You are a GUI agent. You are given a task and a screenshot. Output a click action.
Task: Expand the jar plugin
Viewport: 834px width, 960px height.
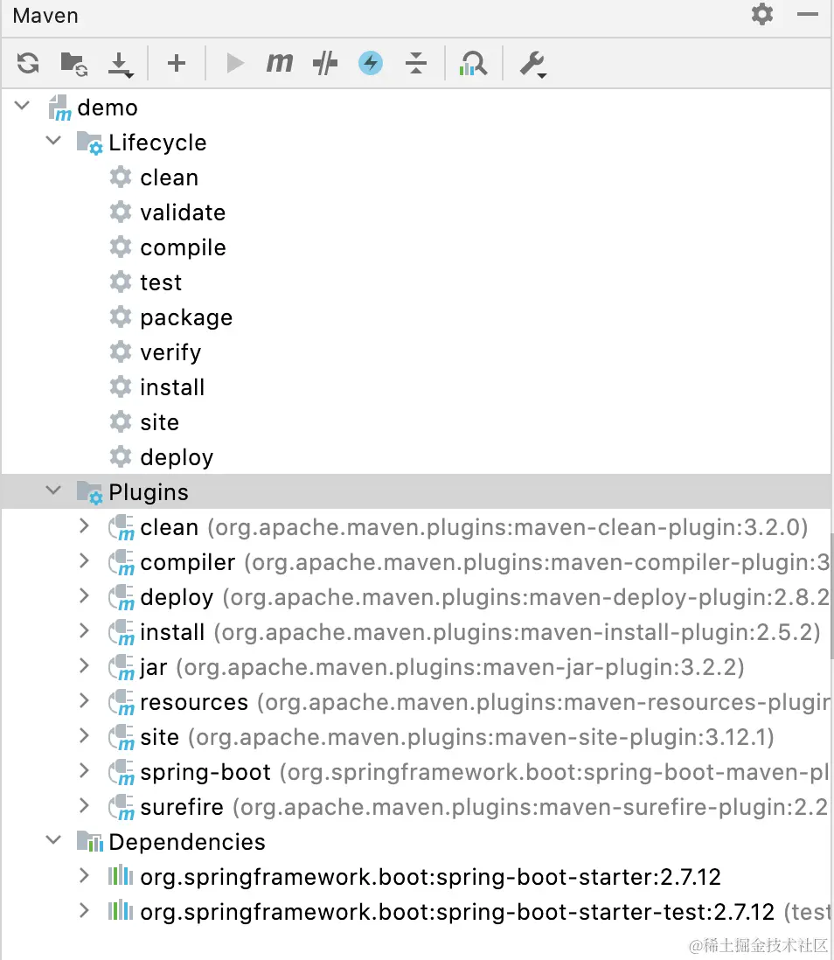pyautogui.click(x=85, y=665)
